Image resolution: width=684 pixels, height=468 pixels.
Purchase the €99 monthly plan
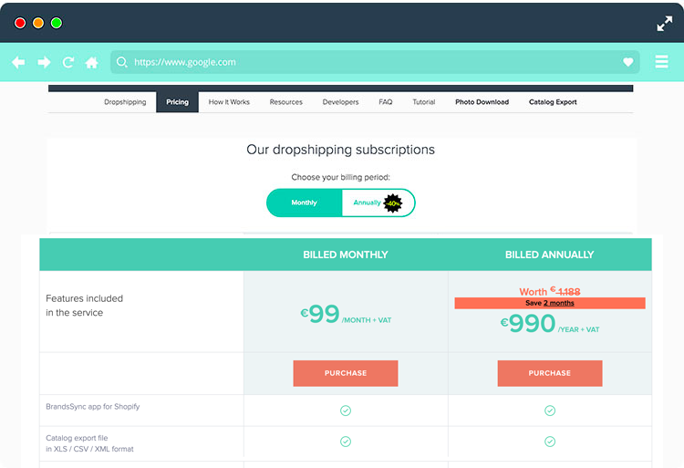coord(346,373)
